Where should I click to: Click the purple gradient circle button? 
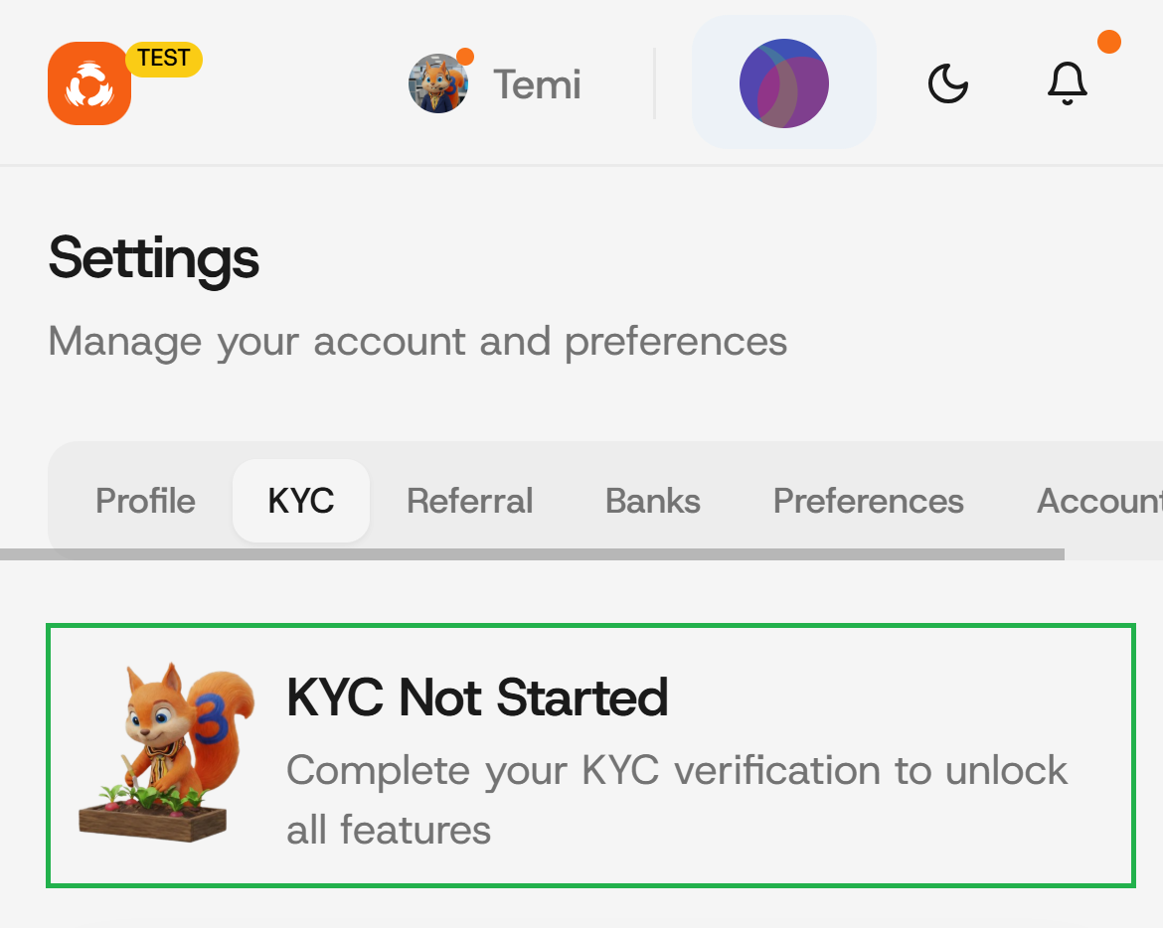coord(783,83)
